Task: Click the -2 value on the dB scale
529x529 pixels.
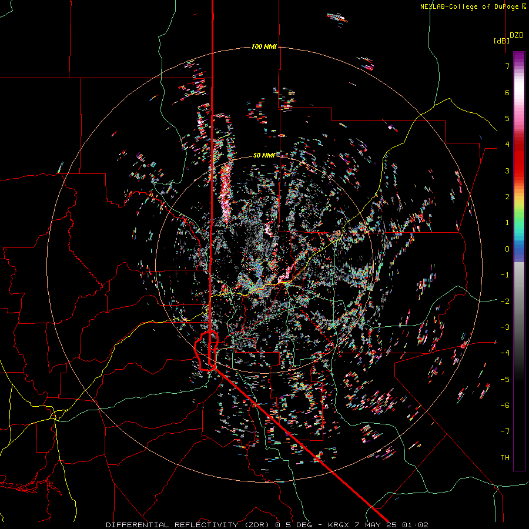Action: tap(505, 302)
